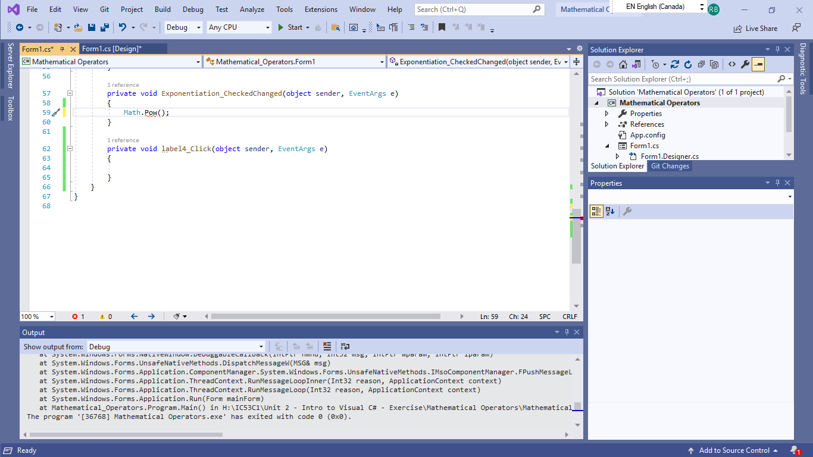Image resolution: width=813 pixels, height=457 pixels.
Task: Click the bookmark icon in the toolbar
Action: point(442,27)
